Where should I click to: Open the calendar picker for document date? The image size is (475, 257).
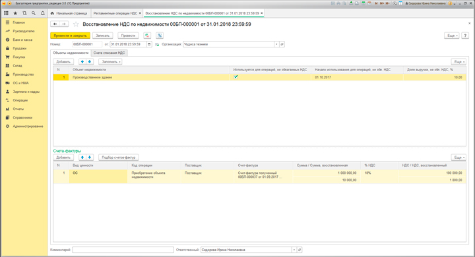[149, 44]
